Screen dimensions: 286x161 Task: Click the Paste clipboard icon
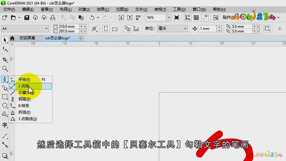[x=81, y=18]
